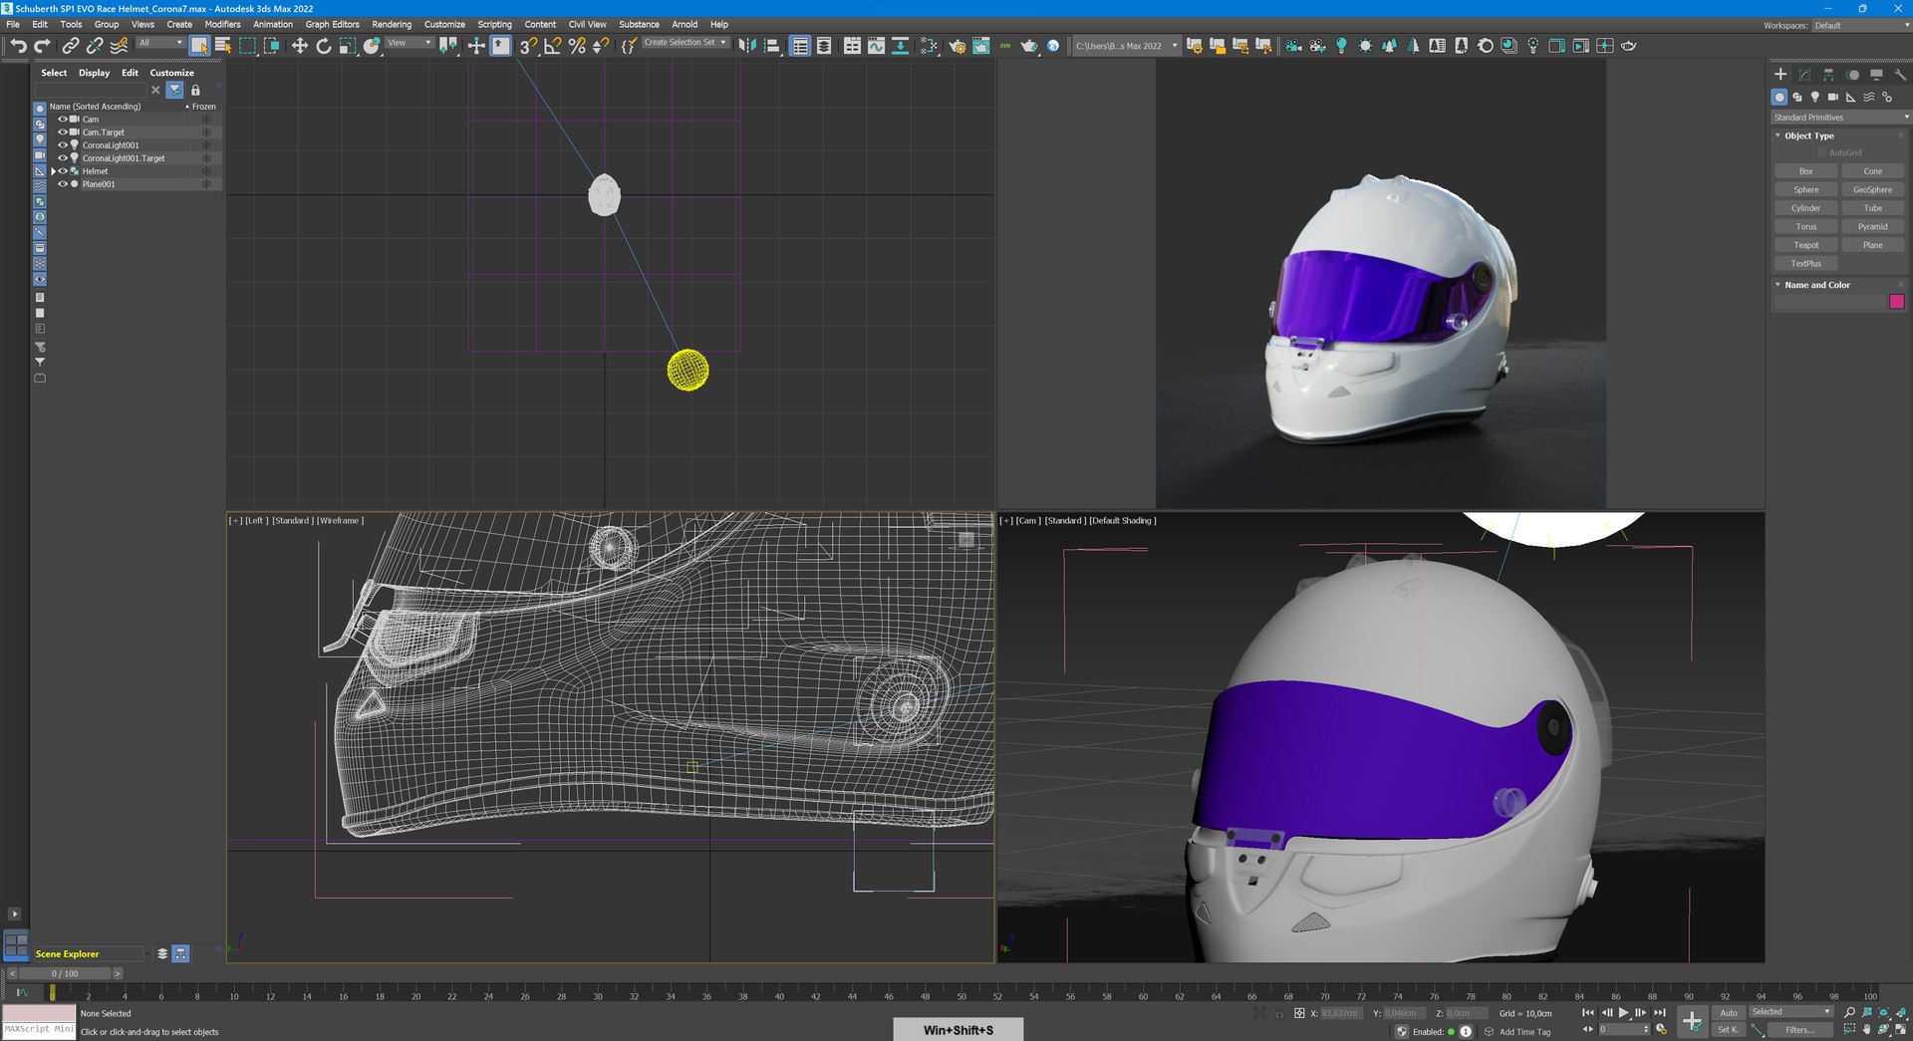Click the Sphere primitive button
The width and height of the screenshot is (1913, 1041).
pos(1805,190)
